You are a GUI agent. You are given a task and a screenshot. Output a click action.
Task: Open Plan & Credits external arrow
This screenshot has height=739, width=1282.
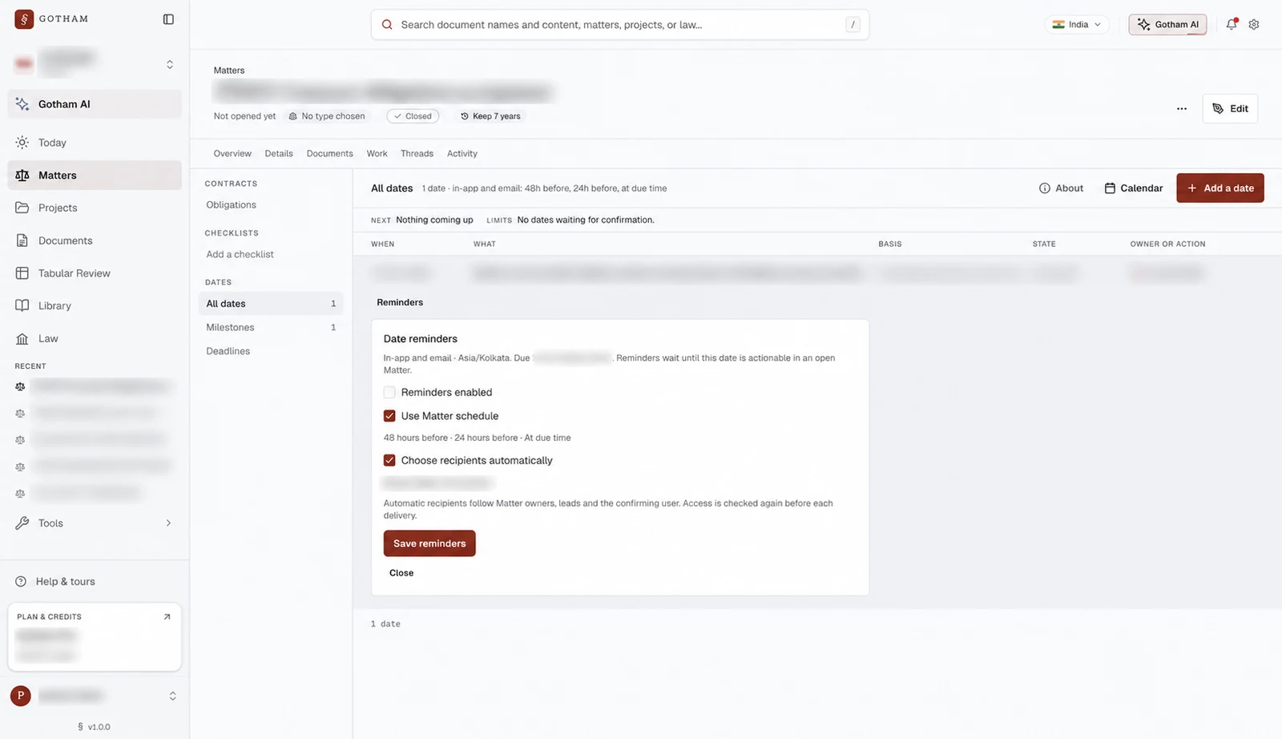[x=167, y=616]
